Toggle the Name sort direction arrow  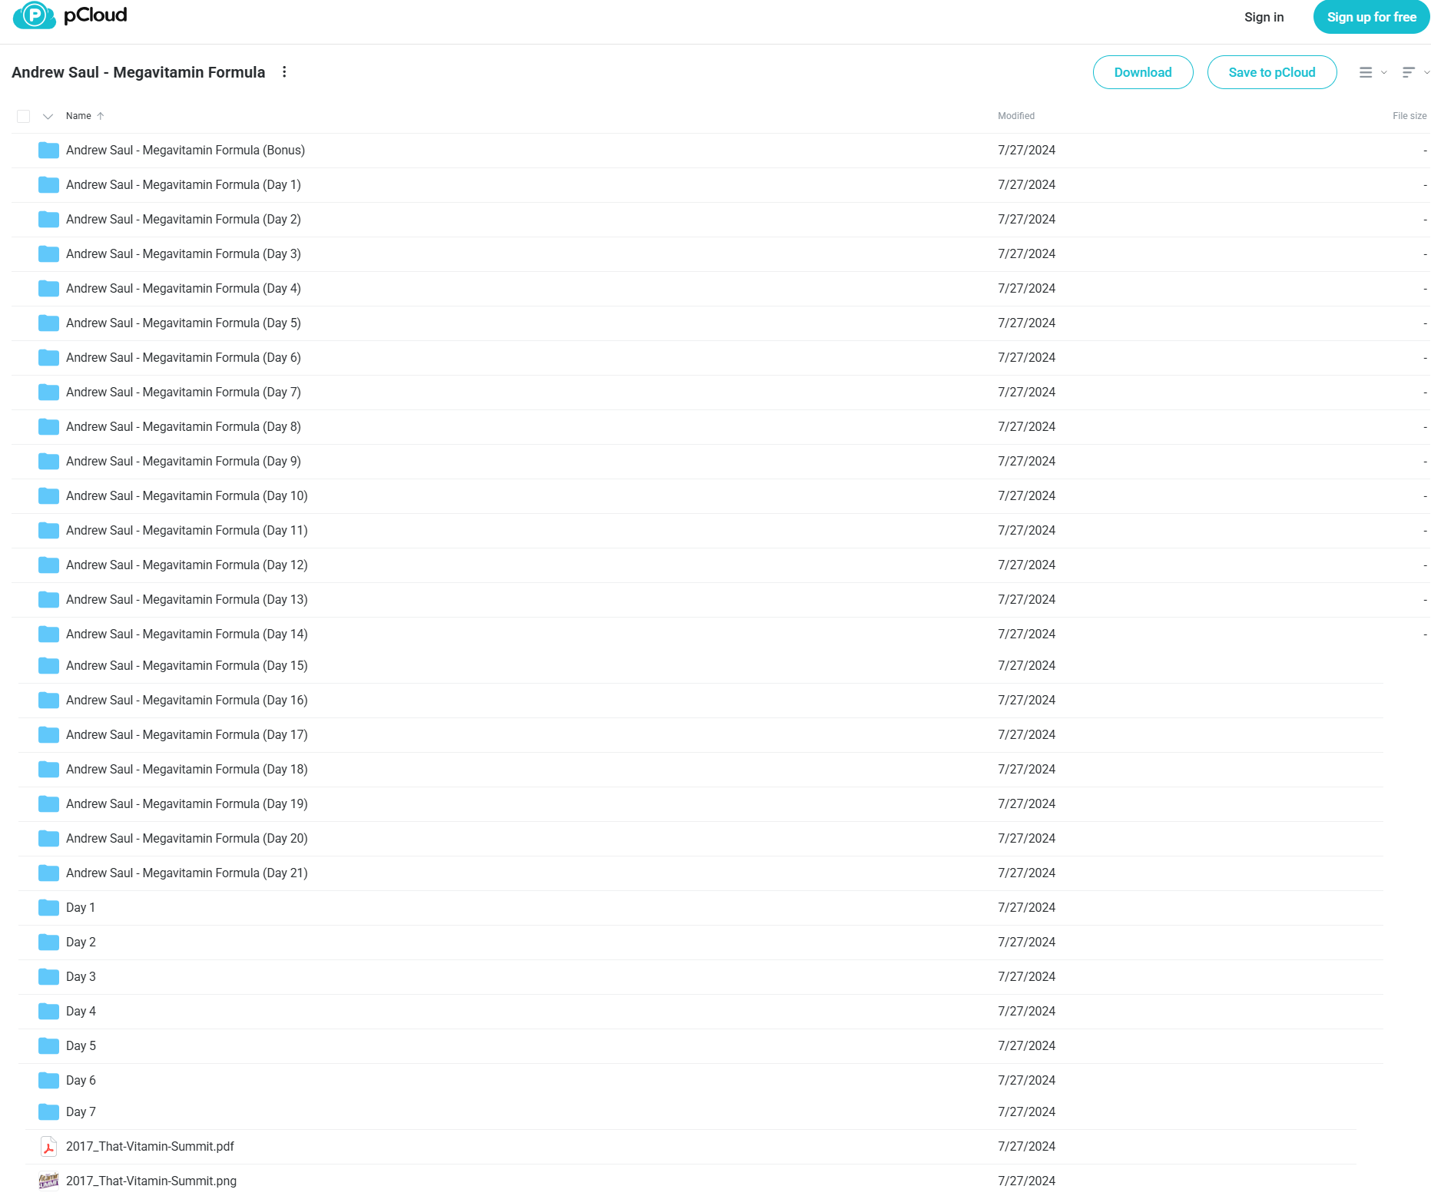pos(101,116)
